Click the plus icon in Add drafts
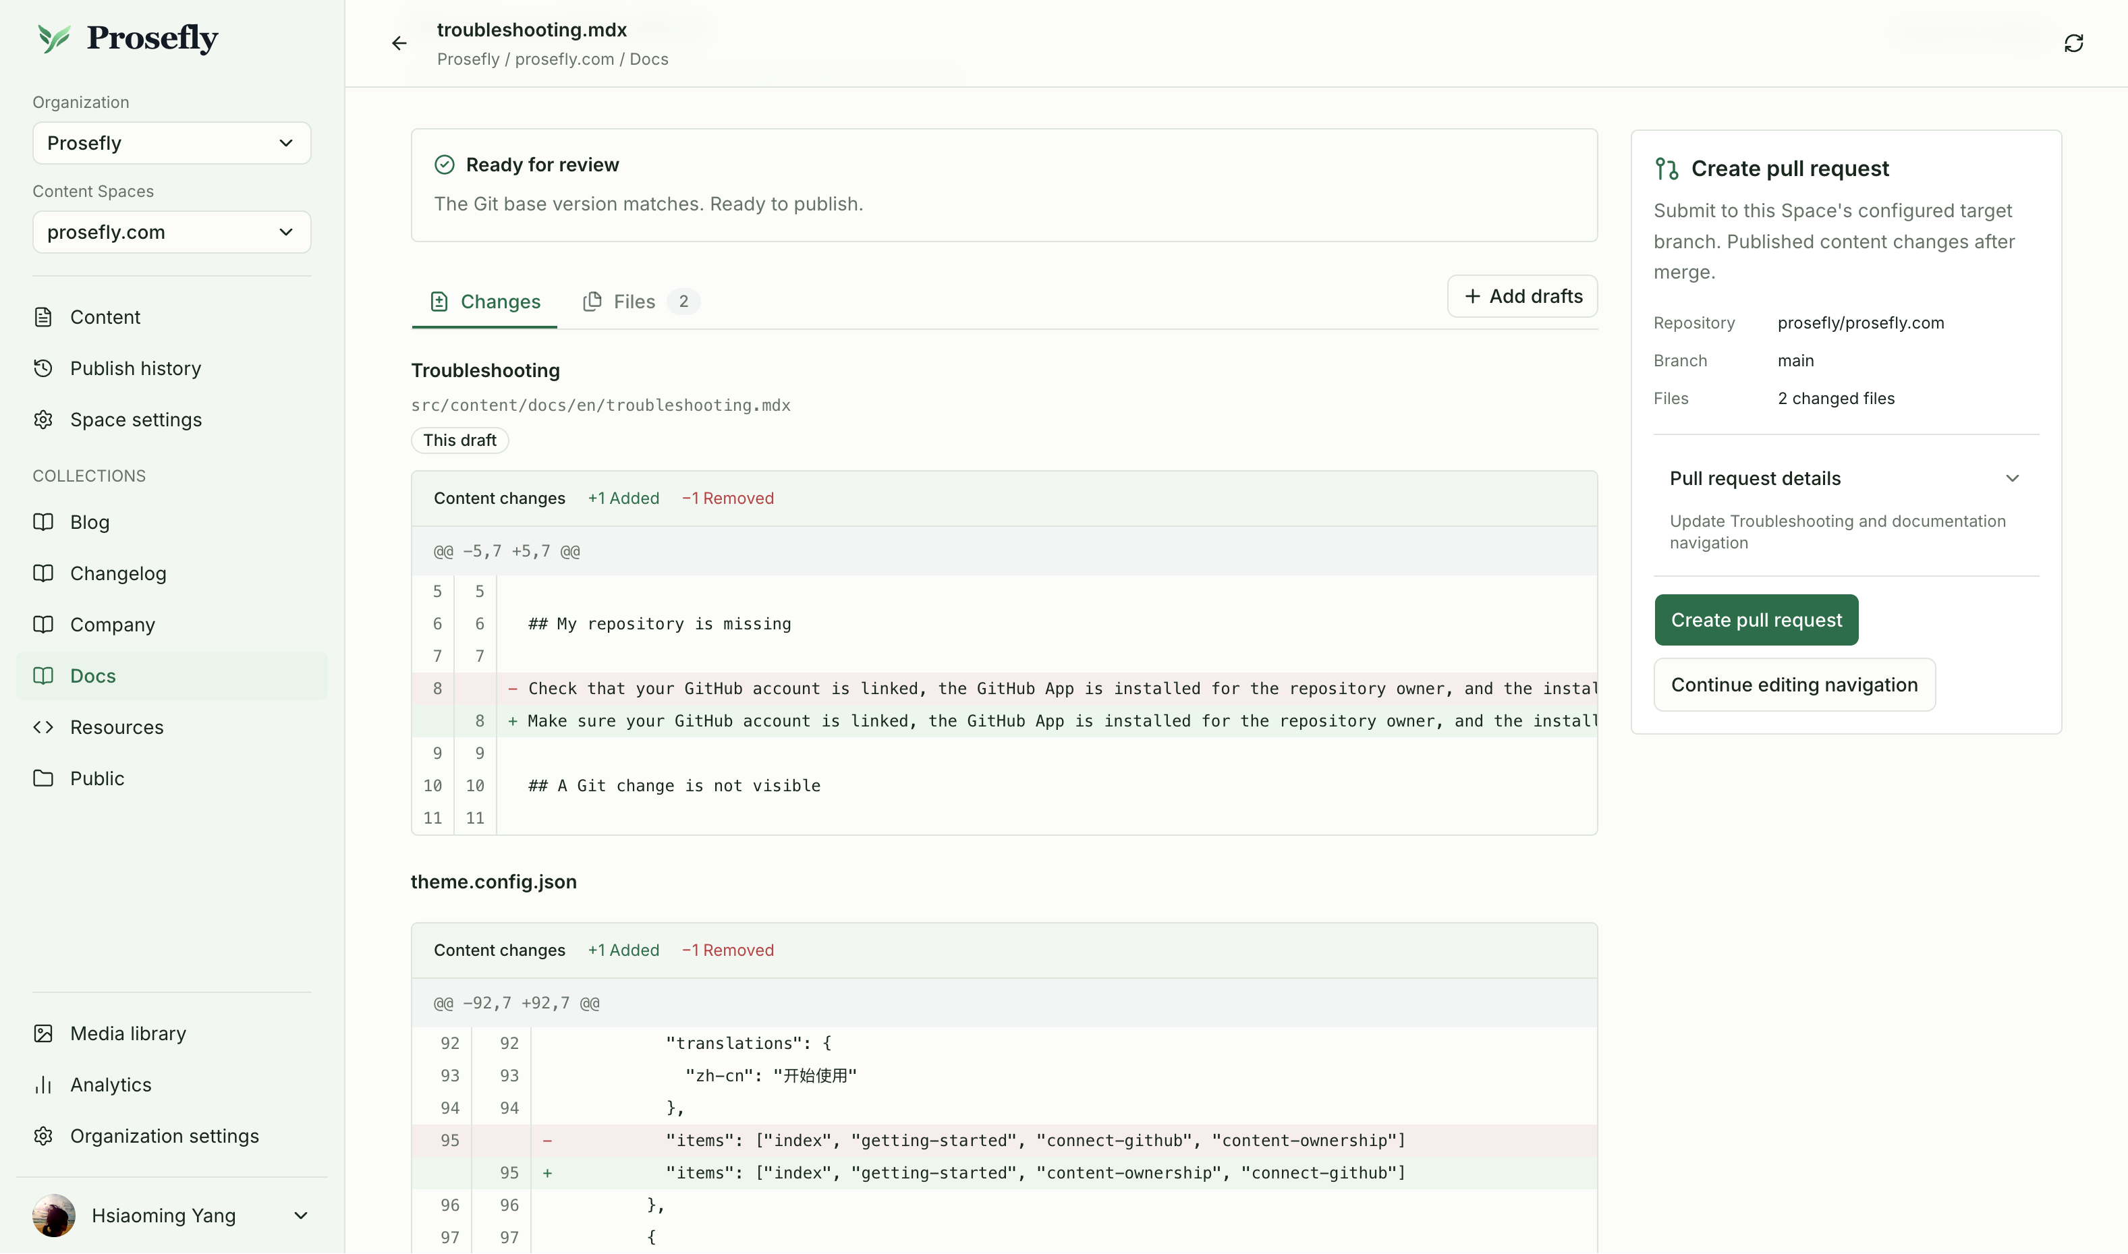This screenshot has width=2128, height=1254. pos(1472,297)
